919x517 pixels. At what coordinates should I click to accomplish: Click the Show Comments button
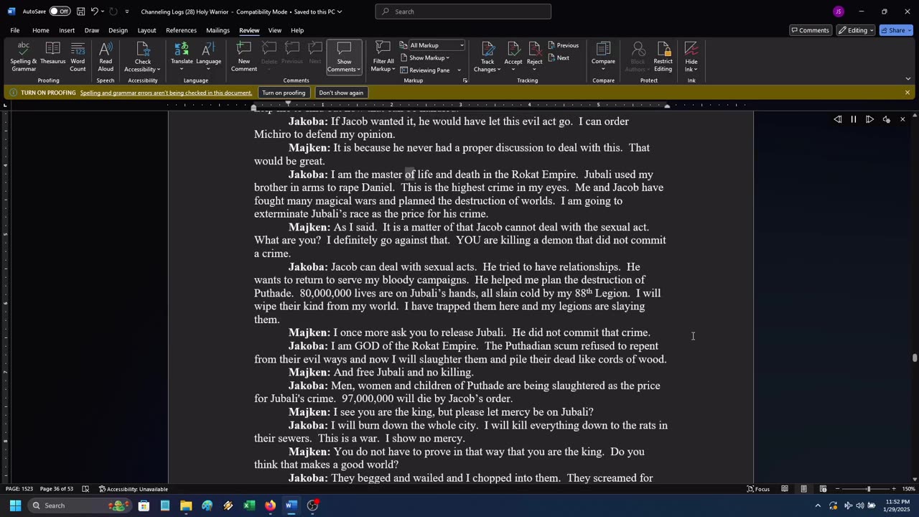click(344, 57)
